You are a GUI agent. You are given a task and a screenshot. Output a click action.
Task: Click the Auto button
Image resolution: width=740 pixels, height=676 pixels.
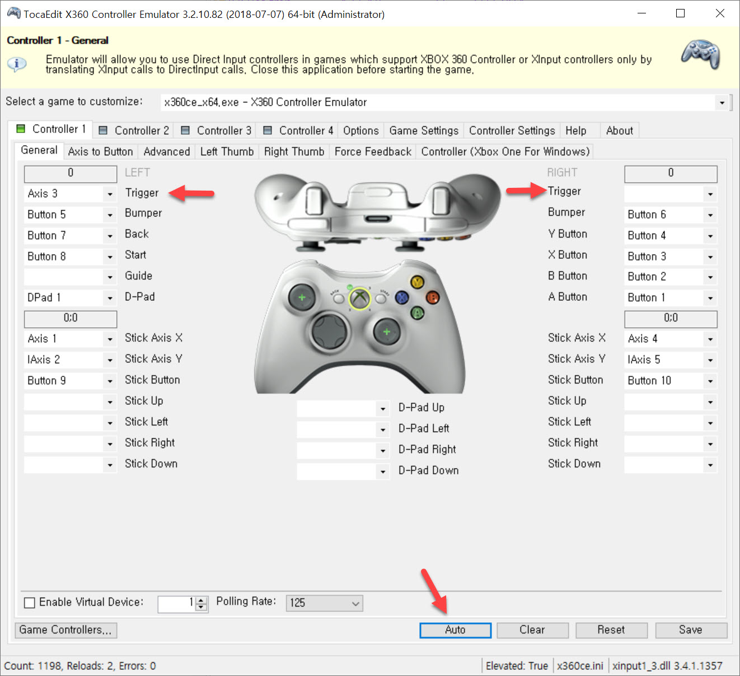tap(455, 630)
